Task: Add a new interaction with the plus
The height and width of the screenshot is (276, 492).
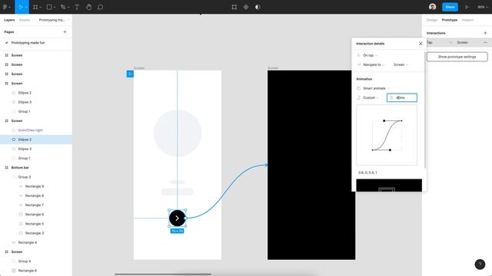Action: [485, 33]
